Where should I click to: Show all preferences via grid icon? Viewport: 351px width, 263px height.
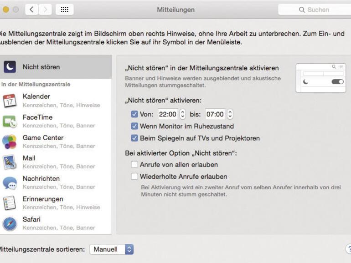[x=64, y=10]
